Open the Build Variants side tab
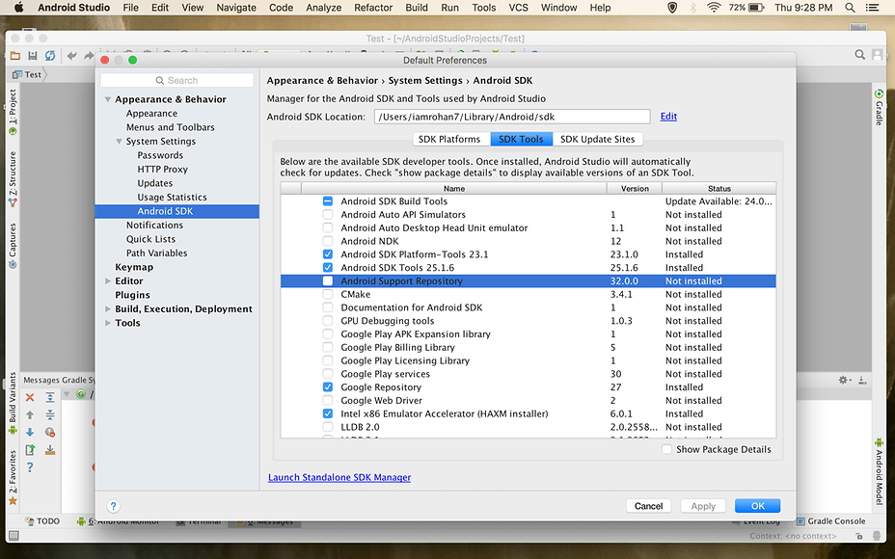This screenshot has height=559, width=895. pyautogui.click(x=13, y=404)
